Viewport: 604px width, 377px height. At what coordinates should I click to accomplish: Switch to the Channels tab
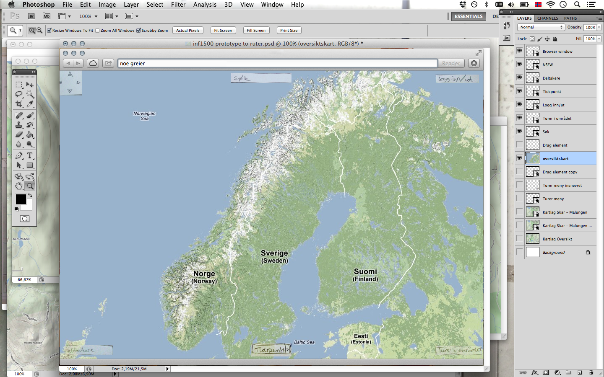tap(547, 18)
